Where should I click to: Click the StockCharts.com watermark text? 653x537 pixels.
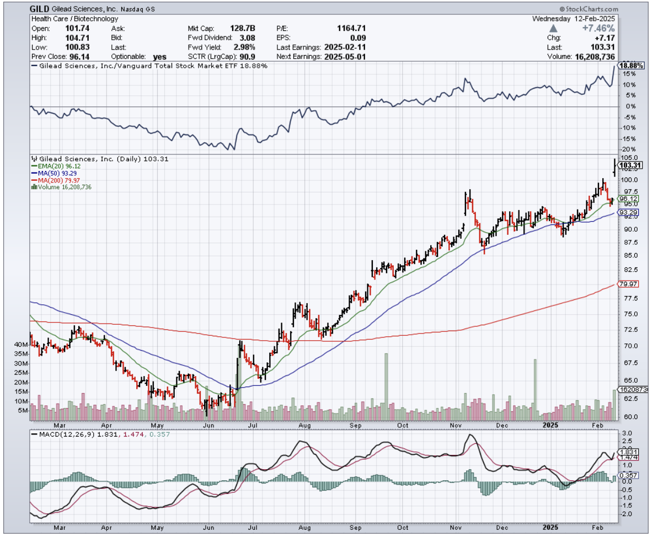pos(591,9)
